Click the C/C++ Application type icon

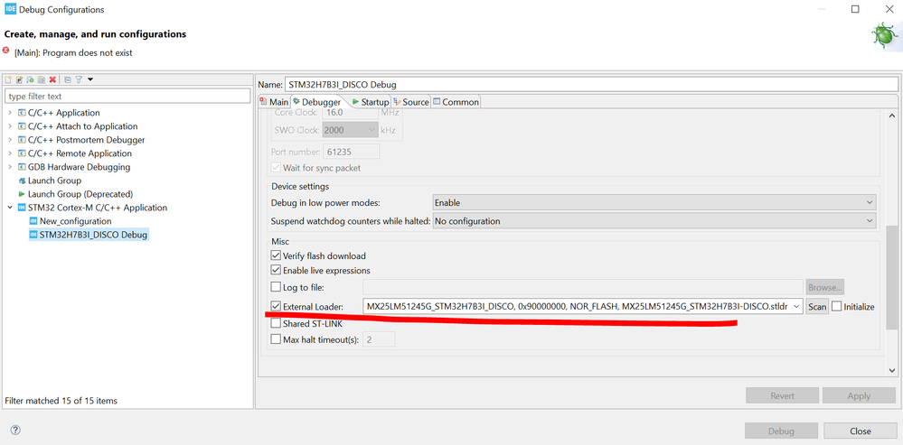tap(22, 113)
